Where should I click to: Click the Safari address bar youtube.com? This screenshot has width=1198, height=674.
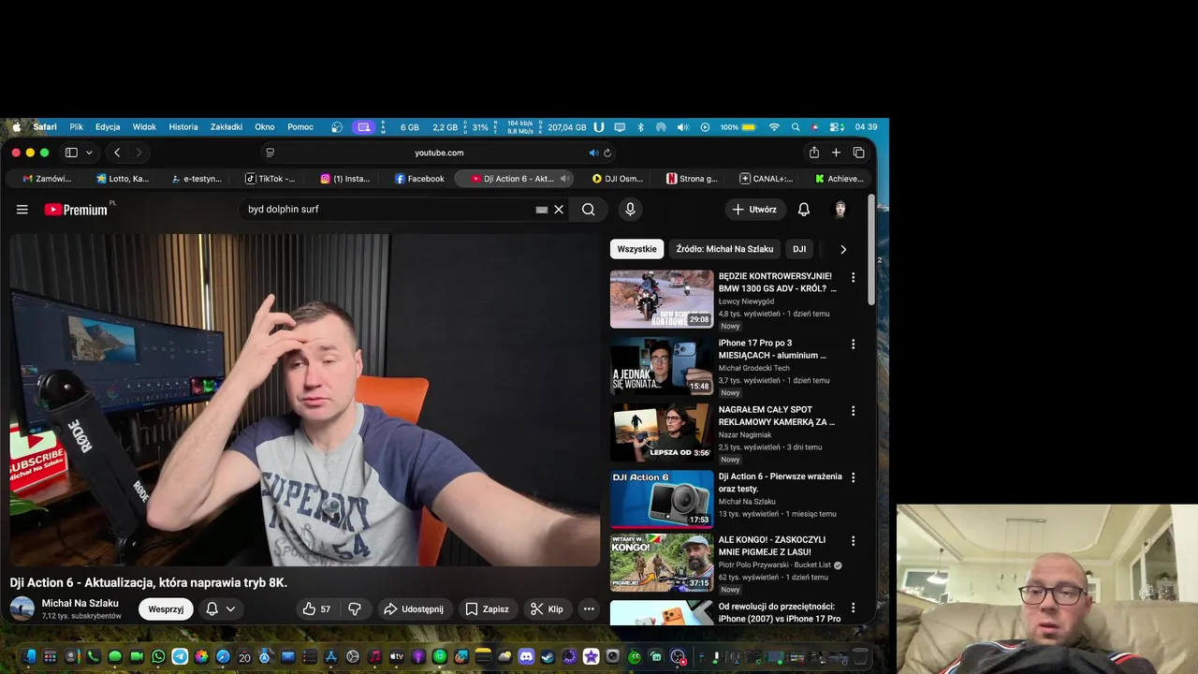[x=439, y=153]
